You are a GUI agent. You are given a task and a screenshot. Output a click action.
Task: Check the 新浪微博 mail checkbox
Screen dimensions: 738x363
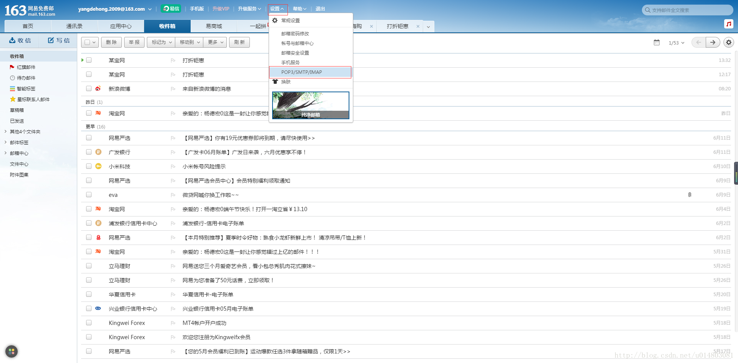coord(89,88)
